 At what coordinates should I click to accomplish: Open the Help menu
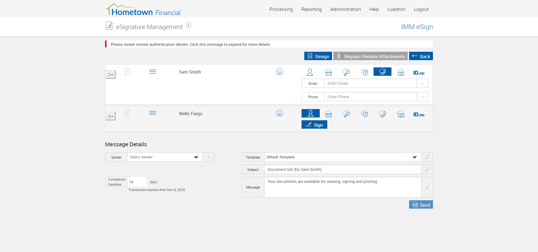point(374,9)
